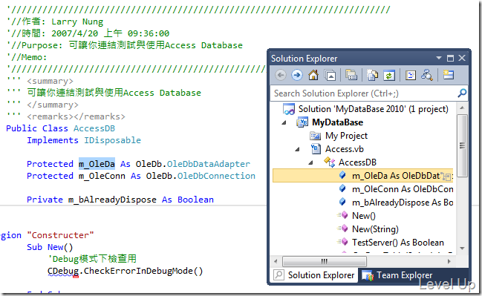Select m_OleDa As OleDbDat row label
Viewport: 482px width, 296px height.
click(x=397, y=176)
